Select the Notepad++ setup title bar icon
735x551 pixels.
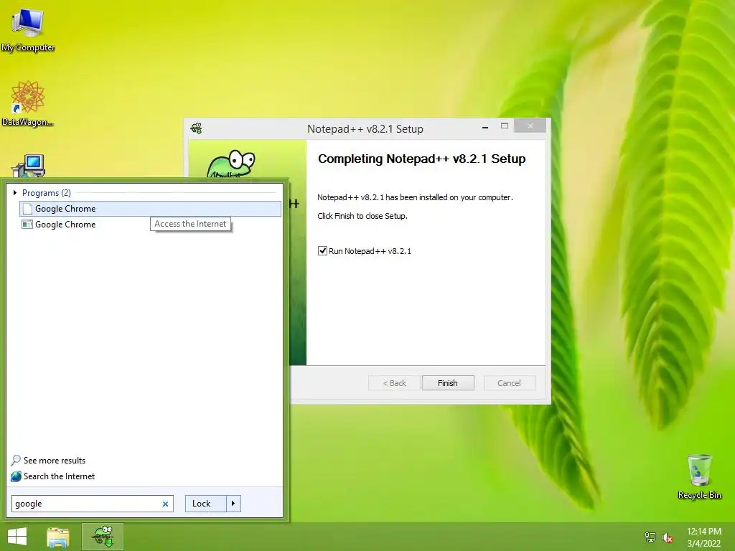pos(197,128)
